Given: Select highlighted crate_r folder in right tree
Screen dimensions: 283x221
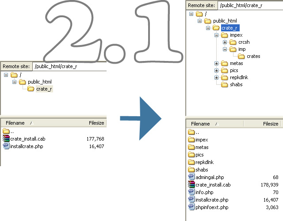Looking at the screenshot, I should click(229, 28).
